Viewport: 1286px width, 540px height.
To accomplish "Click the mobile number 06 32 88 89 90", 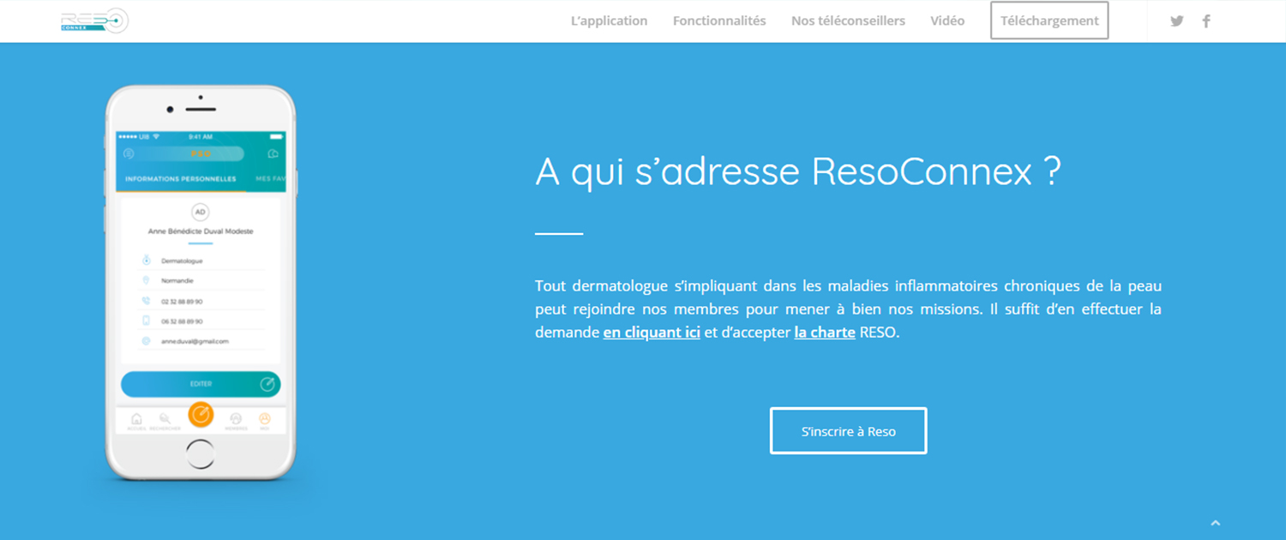I will 182,321.
